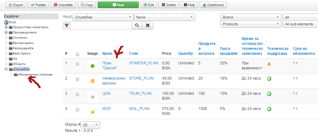Click green checkmark status in STORE_PLAN row

point(269,79)
